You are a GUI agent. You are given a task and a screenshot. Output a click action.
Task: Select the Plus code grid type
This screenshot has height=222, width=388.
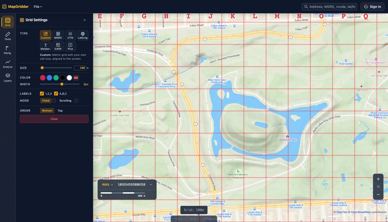(70, 46)
